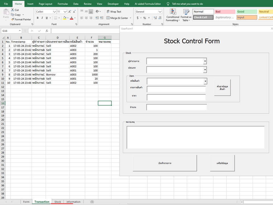Toggle Italic formatting
The width and height of the screenshot is (273, 205).
click(42, 18)
